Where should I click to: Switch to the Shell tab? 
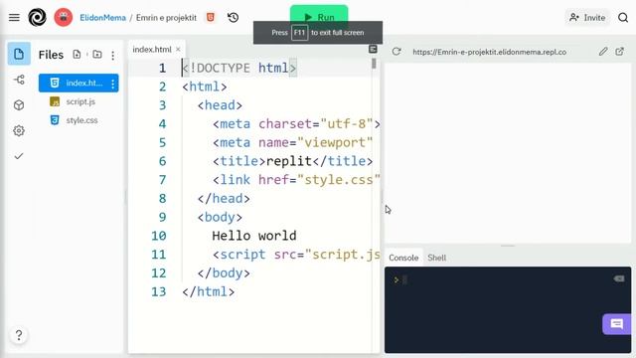(x=437, y=258)
